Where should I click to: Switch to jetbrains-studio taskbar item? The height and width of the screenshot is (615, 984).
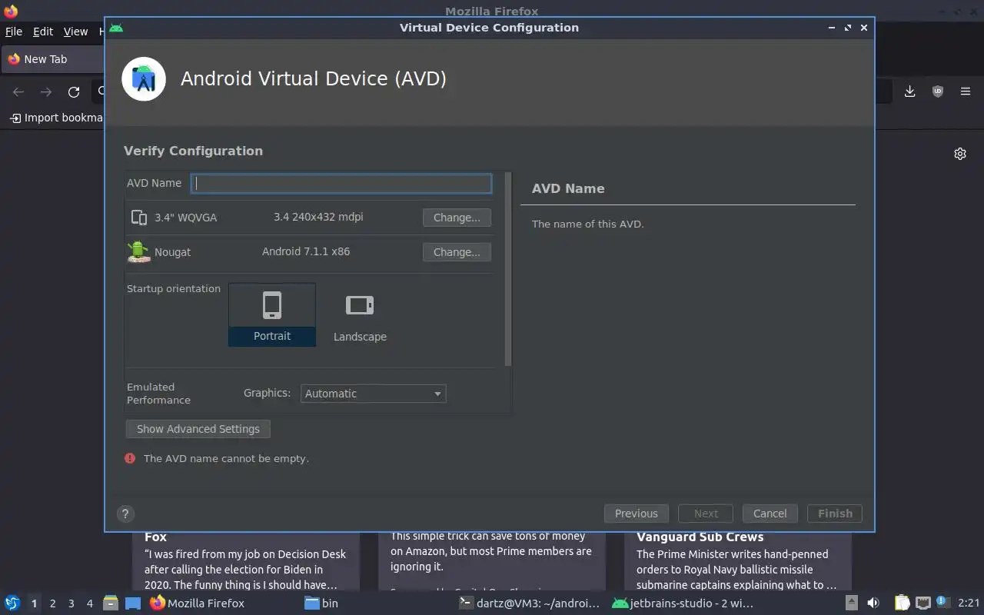pos(683,603)
